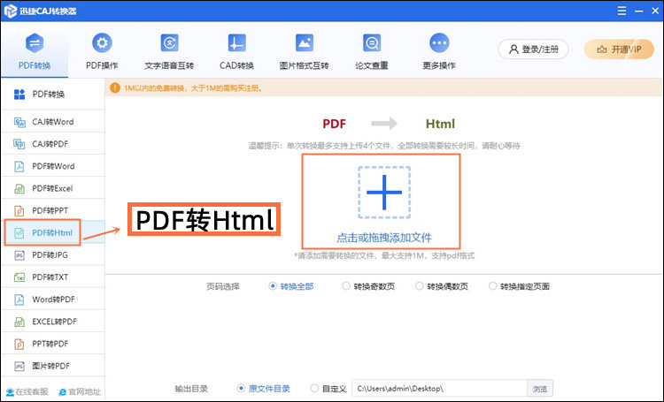Viewport: 664px width, 402px height.
Task: Click the 1M以内的免费转换 notice text
Action: point(193,88)
